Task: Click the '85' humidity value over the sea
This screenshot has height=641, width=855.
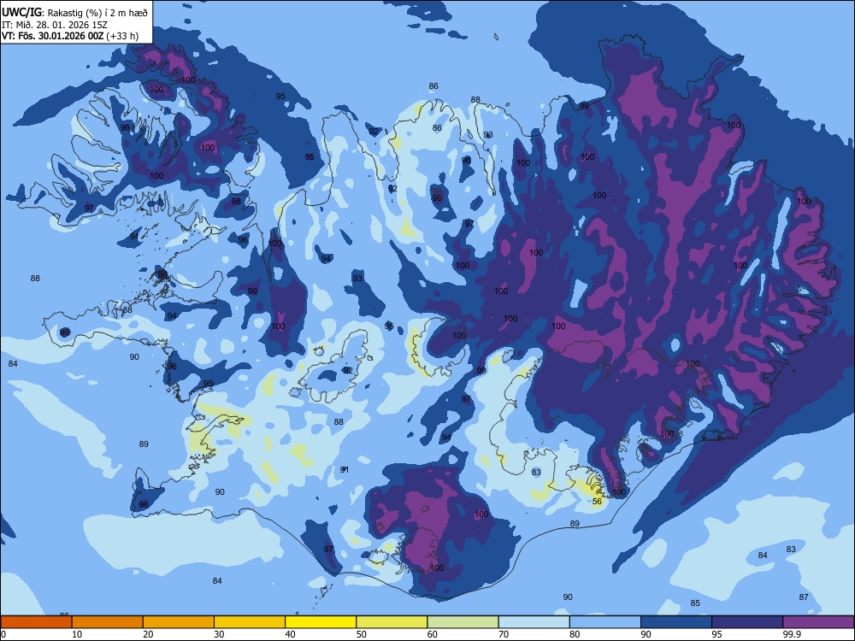Action: 695,603
